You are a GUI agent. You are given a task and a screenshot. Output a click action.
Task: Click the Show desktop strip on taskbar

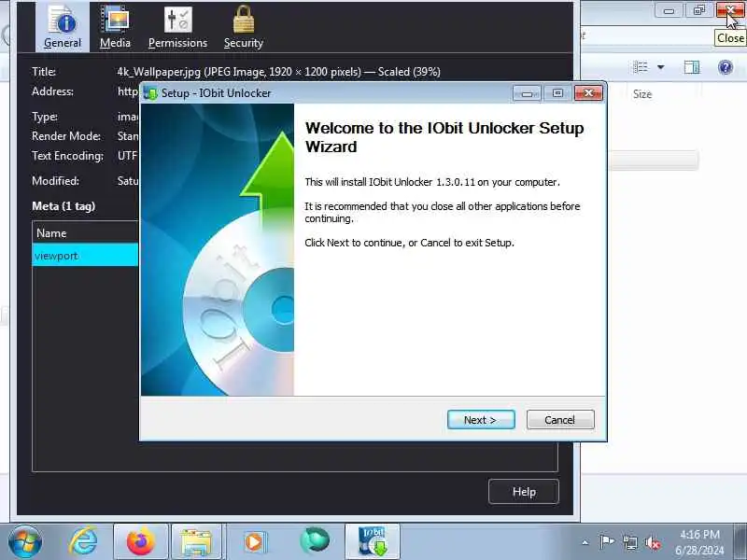pos(740,542)
